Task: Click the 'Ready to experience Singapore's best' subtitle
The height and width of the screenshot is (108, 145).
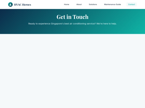Action: (x=73, y=24)
